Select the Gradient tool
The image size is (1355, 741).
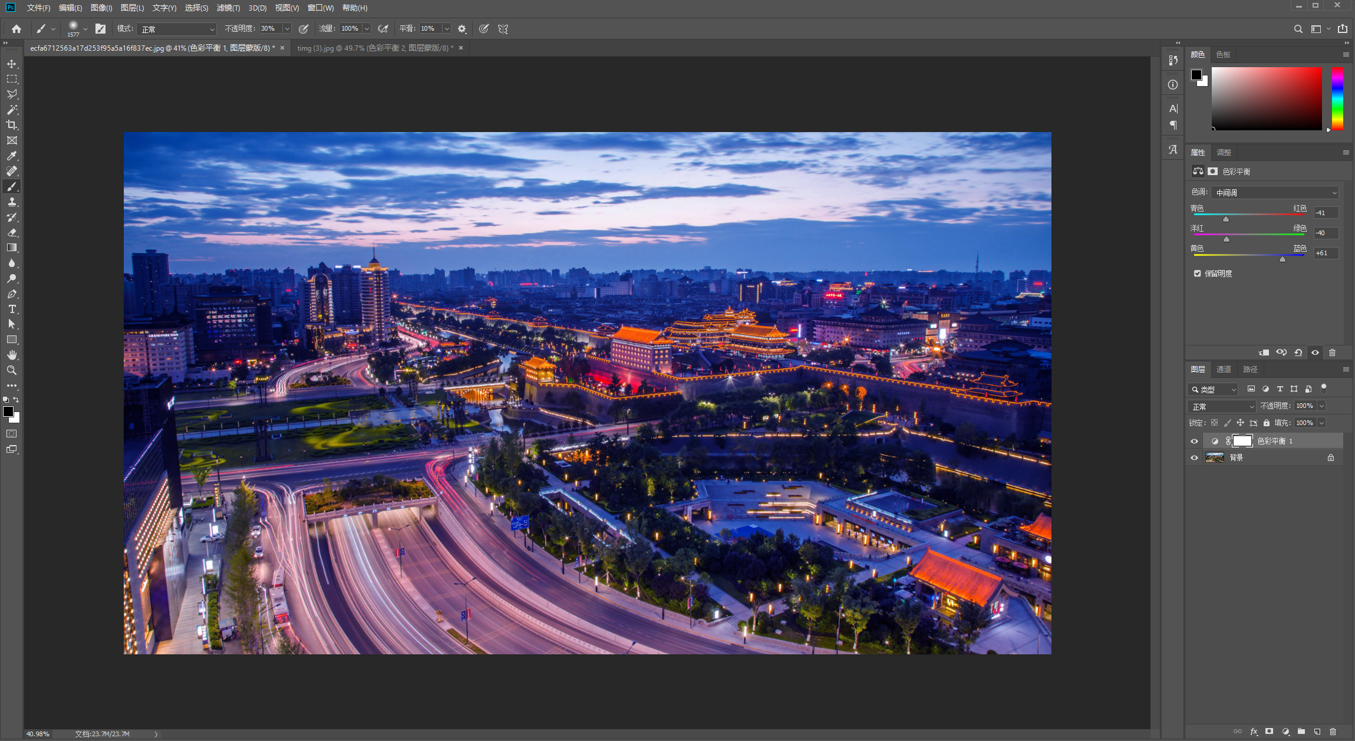(x=12, y=248)
